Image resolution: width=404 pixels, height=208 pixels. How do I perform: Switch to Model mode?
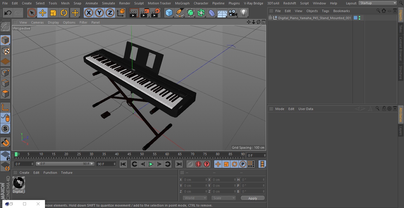(5, 40)
